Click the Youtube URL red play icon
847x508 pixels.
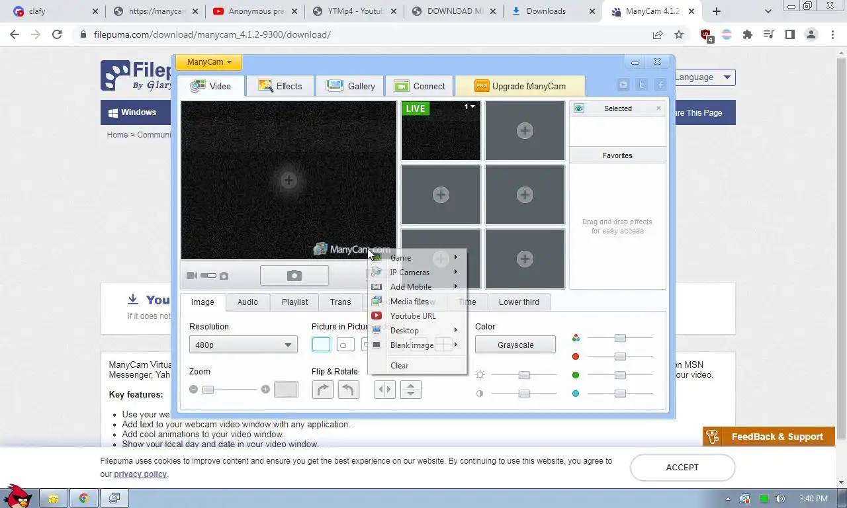(x=377, y=316)
